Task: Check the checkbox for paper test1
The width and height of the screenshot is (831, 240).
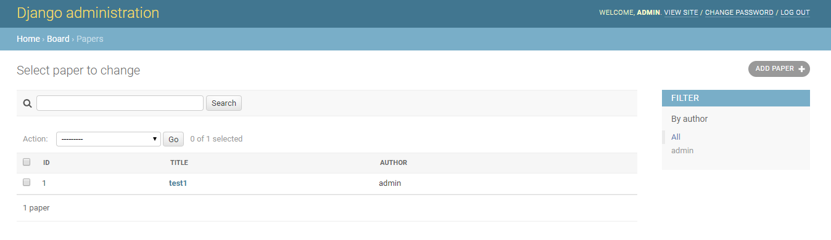Action: [x=27, y=183]
